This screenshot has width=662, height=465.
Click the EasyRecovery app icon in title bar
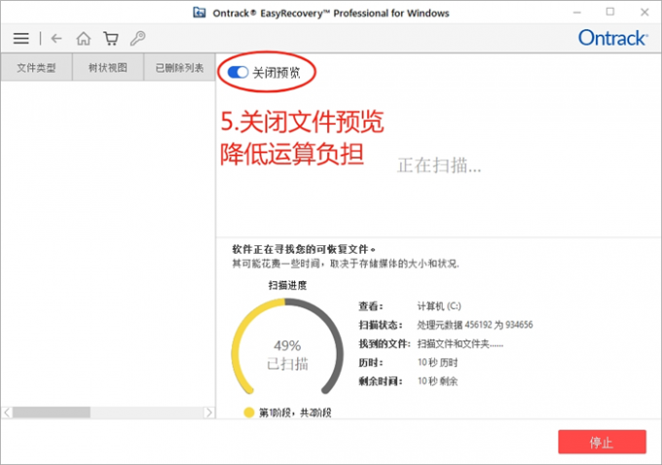pos(200,13)
